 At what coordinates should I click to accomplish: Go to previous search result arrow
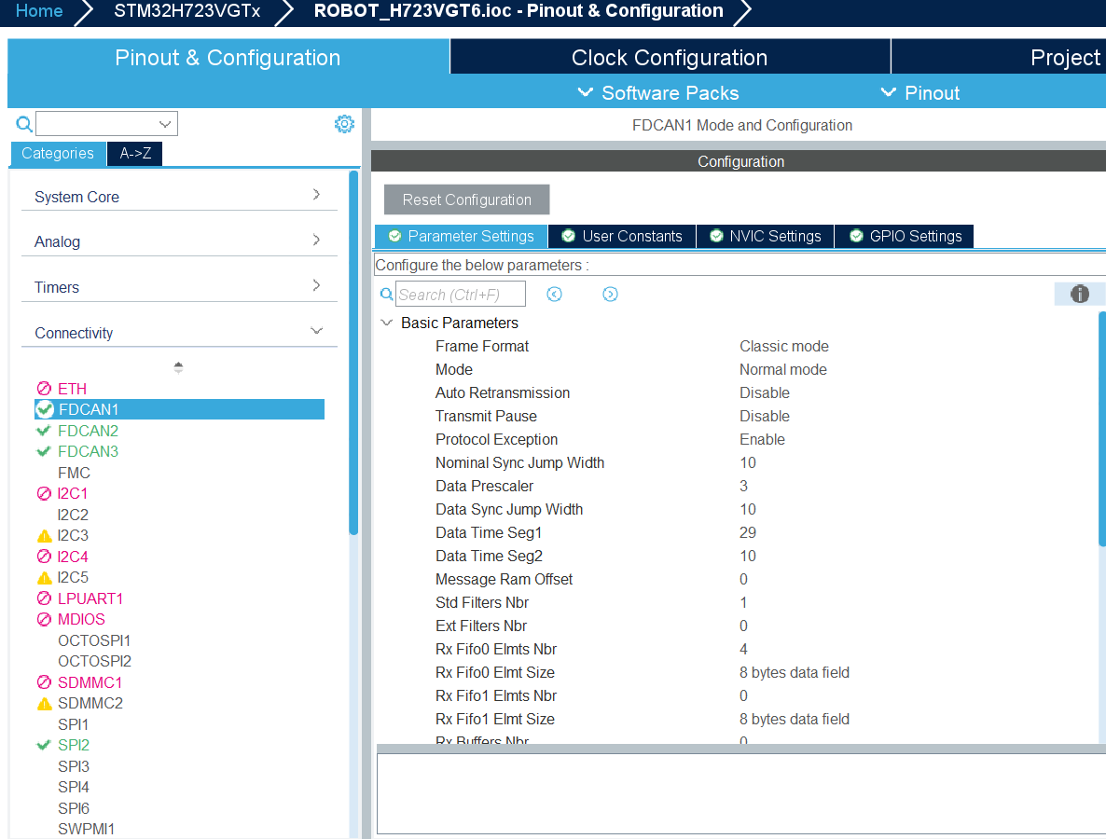555,294
